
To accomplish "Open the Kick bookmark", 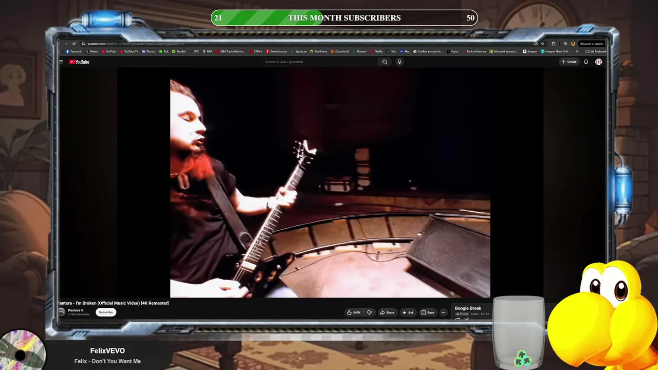I will tap(164, 51).
